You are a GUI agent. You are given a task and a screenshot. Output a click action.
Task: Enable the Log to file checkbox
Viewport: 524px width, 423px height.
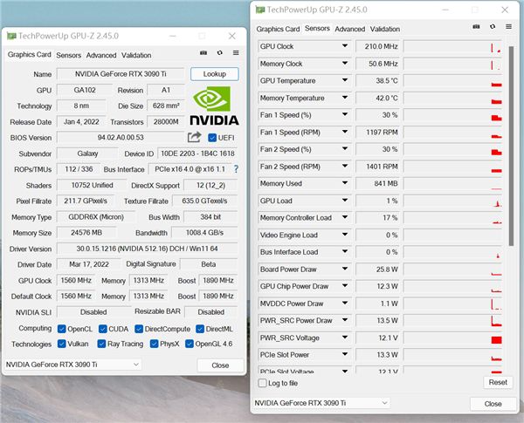[262, 383]
